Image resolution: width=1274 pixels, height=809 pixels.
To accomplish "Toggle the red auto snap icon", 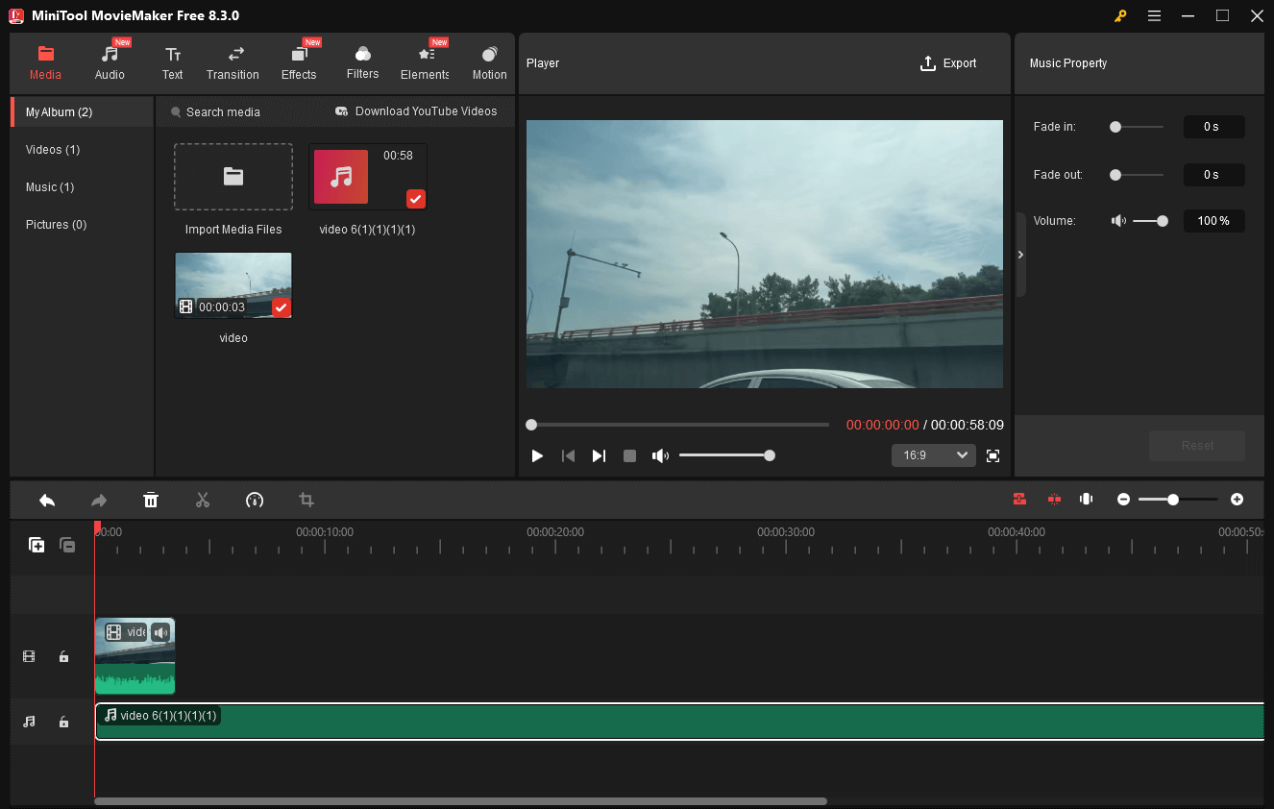I will click(x=1019, y=499).
